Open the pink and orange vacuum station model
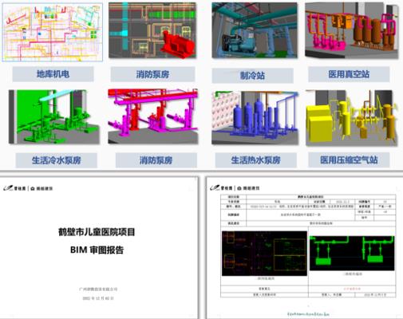Screen dimensions: 403x319 pos(351,30)
